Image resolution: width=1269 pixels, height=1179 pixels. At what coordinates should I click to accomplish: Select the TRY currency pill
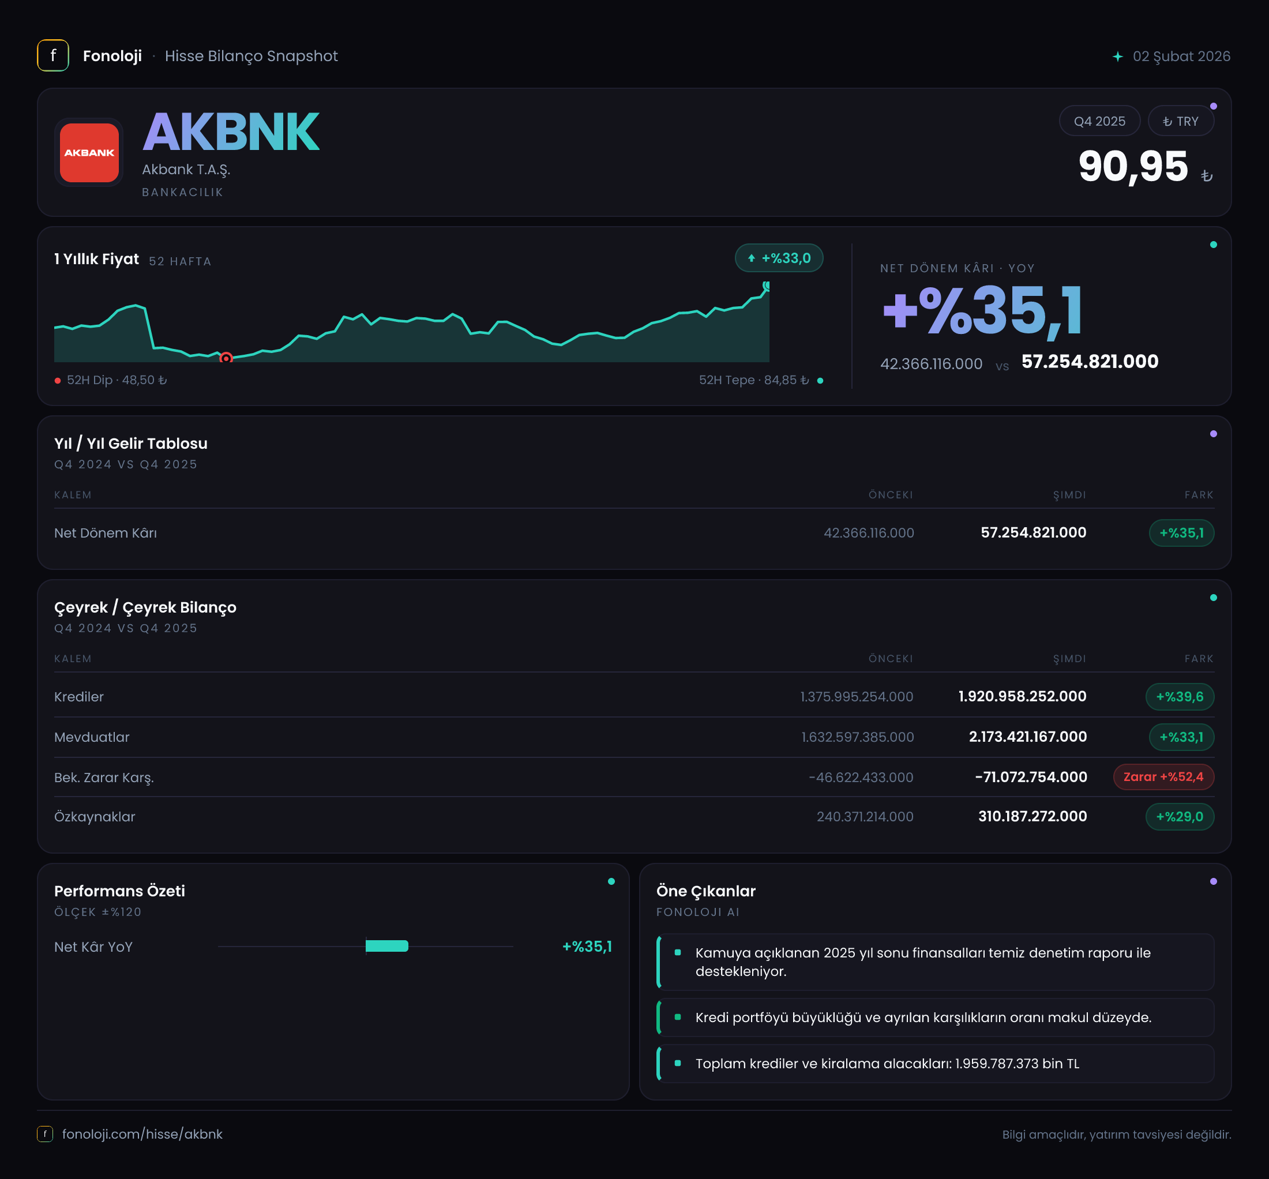(1180, 121)
